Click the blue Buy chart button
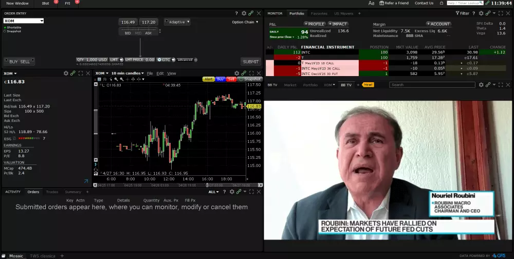The width and height of the screenshot is (514, 259). click(x=221, y=79)
